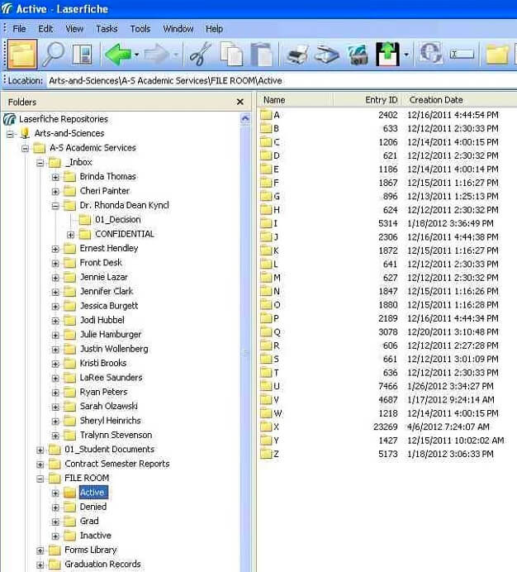Toggle the metadata pane layout icon
Screen dimensions: 517x572
point(82,55)
